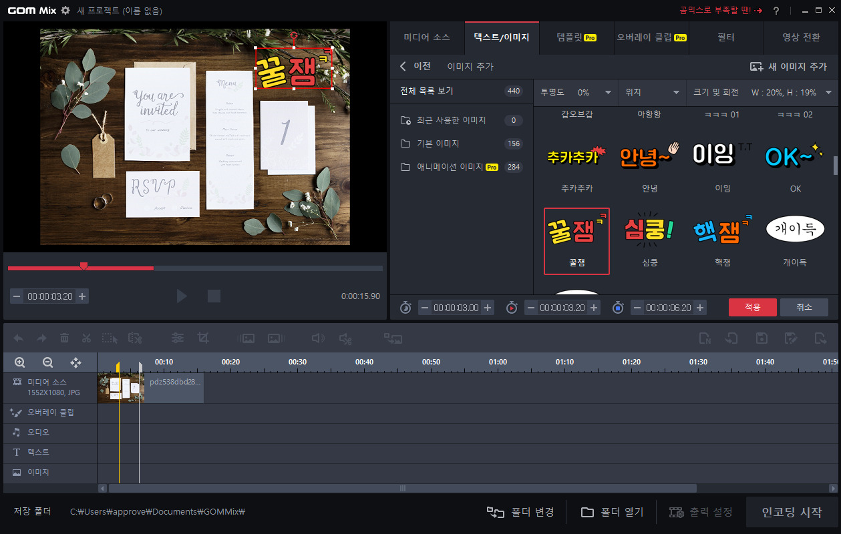Click the current-time stopwatch icon

click(x=512, y=308)
